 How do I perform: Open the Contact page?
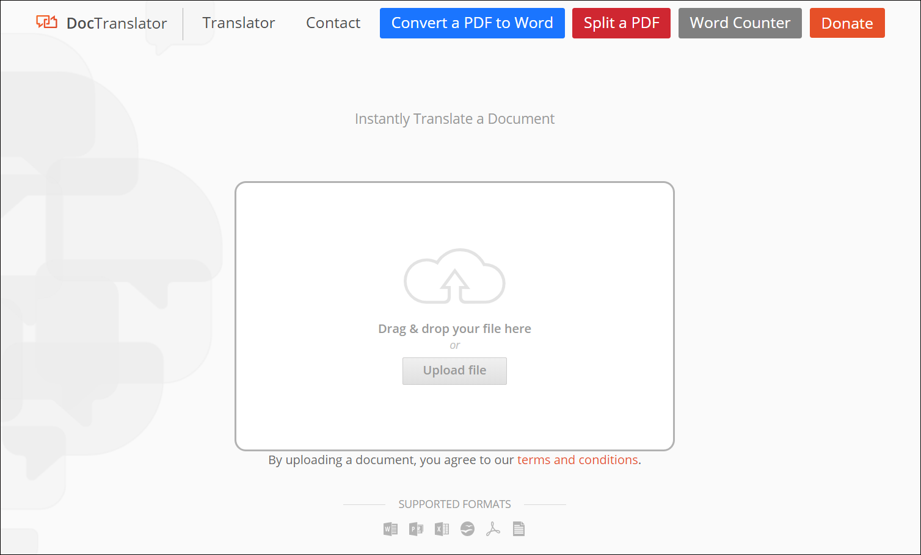[x=333, y=23]
